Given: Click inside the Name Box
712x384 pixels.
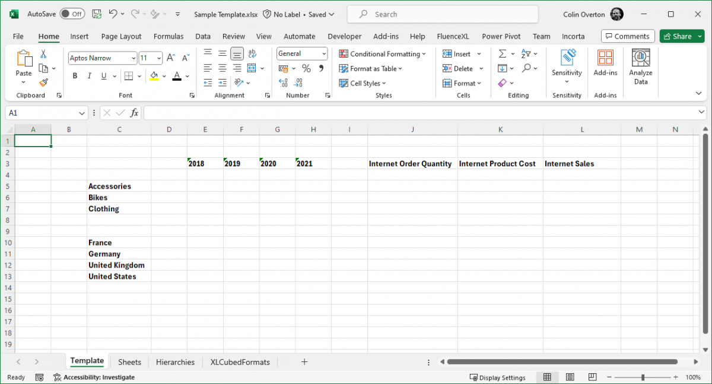Looking at the screenshot, I should pyautogui.click(x=42, y=113).
